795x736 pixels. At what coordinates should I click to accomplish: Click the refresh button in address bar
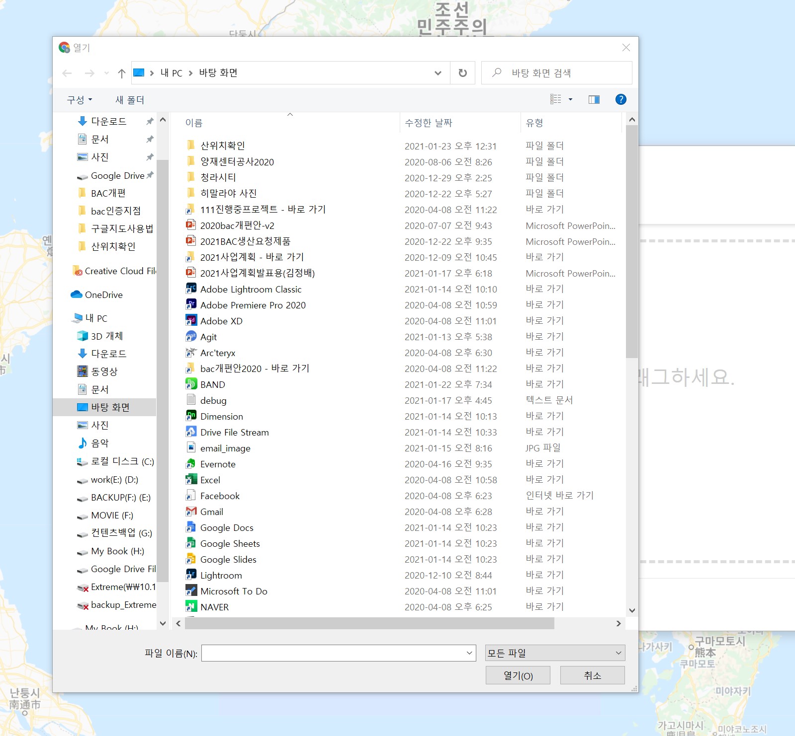click(x=462, y=73)
